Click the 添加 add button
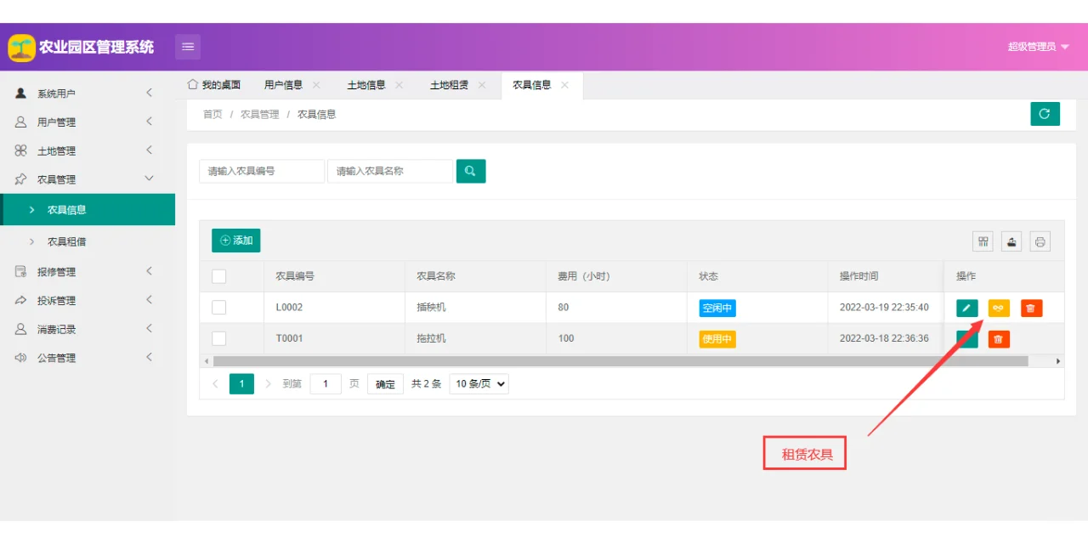Viewport: 1088px width, 544px height. [x=236, y=241]
